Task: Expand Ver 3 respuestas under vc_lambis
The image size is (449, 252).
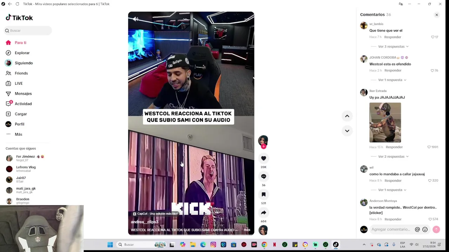Action: click(393, 47)
